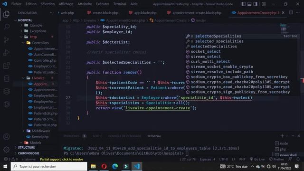Collapse the HOSPITAL root folder
304x171 pixels.
(25, 20)
